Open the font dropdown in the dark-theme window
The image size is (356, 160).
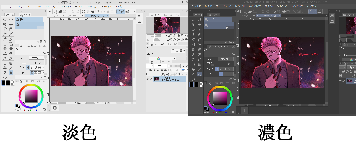pyautogui.click(x=226, y=59)
